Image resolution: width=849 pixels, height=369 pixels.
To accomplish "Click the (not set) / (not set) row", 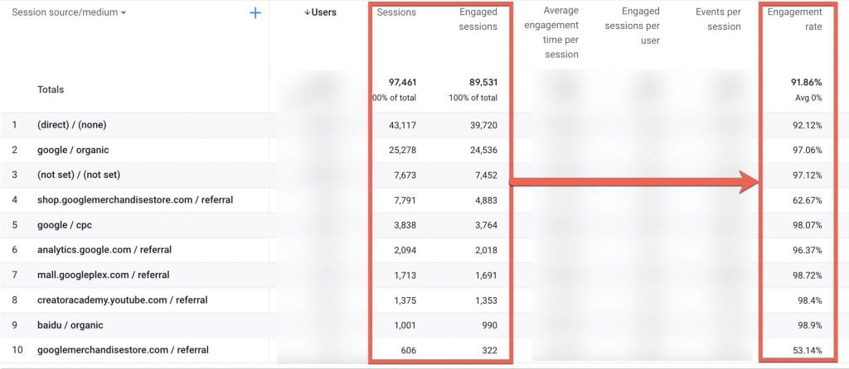I will tap(78, 175).
